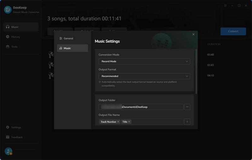Viewport: 252px width, 160px height.
Task: Open the user profile avatar
Action: tap(9, 151)
